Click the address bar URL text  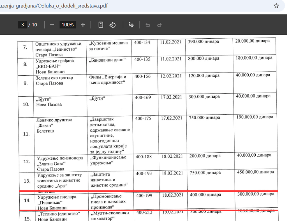tap(49, 6)
